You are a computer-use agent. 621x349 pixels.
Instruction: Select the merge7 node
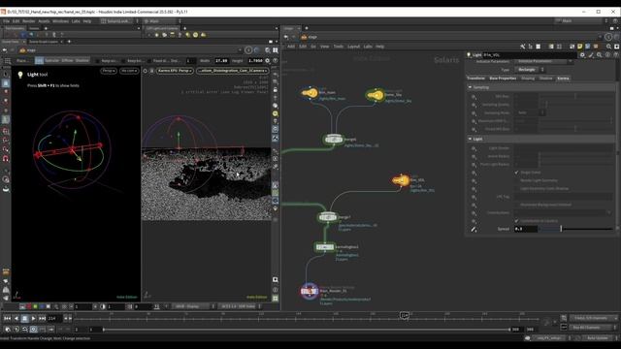pyautogui.click(x=328, y=217)
